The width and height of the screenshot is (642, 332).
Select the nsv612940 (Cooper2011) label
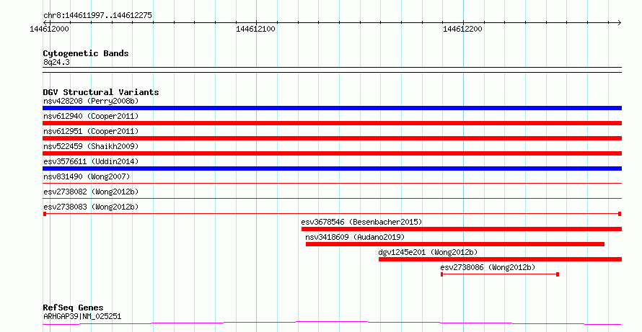pos(91,116)
